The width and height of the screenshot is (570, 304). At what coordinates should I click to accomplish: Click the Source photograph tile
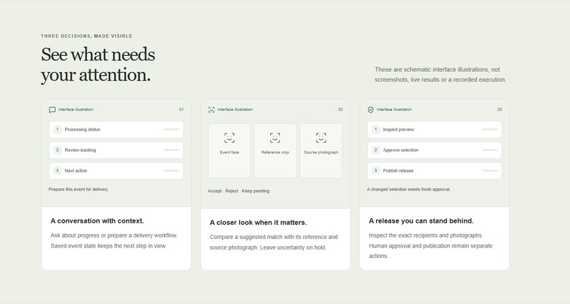[321, 151]
